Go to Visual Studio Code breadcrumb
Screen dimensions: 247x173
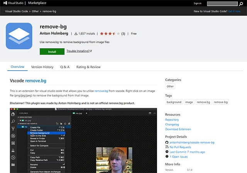point(16,11)
